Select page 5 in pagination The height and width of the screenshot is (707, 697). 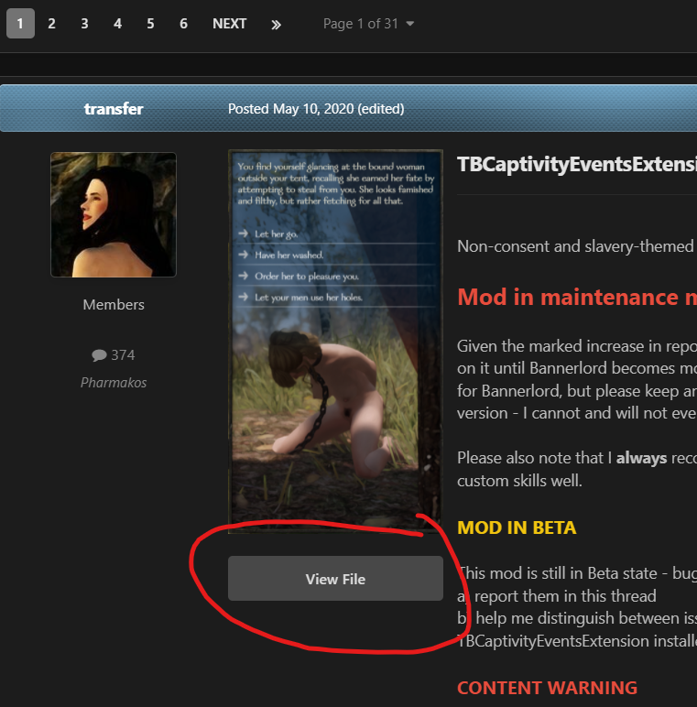point(150,24)
